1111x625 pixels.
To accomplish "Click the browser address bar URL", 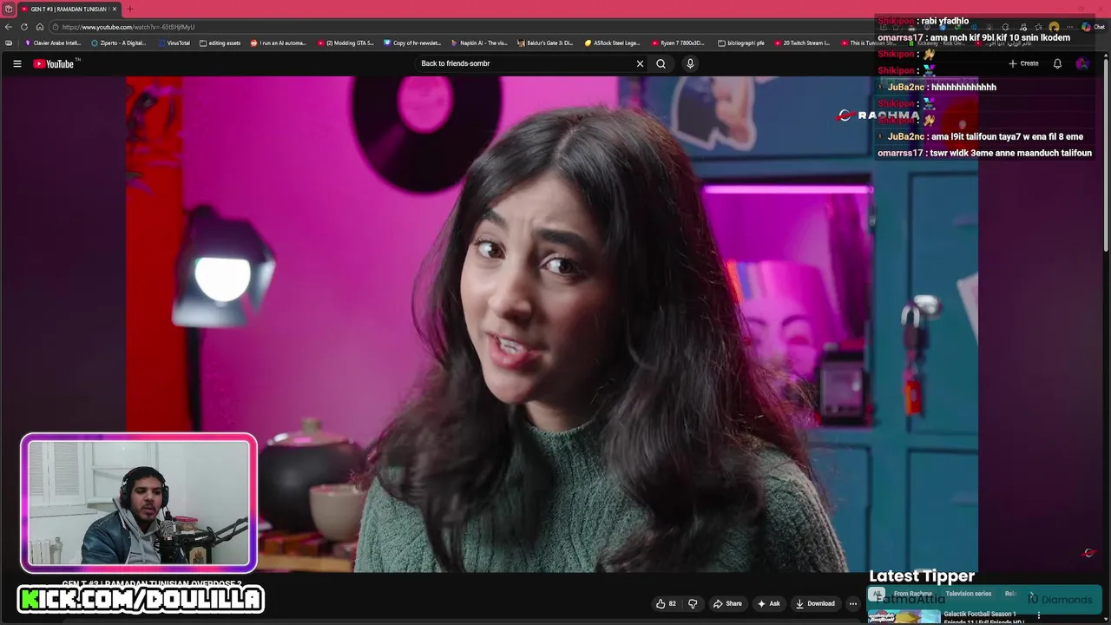I will tap(128, 27).
